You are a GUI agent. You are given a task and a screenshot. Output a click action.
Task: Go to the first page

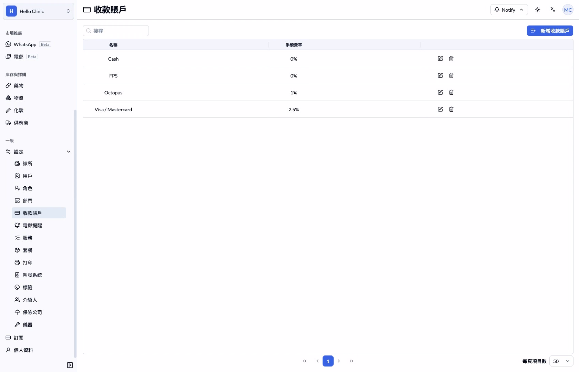[x=305, y=361]
